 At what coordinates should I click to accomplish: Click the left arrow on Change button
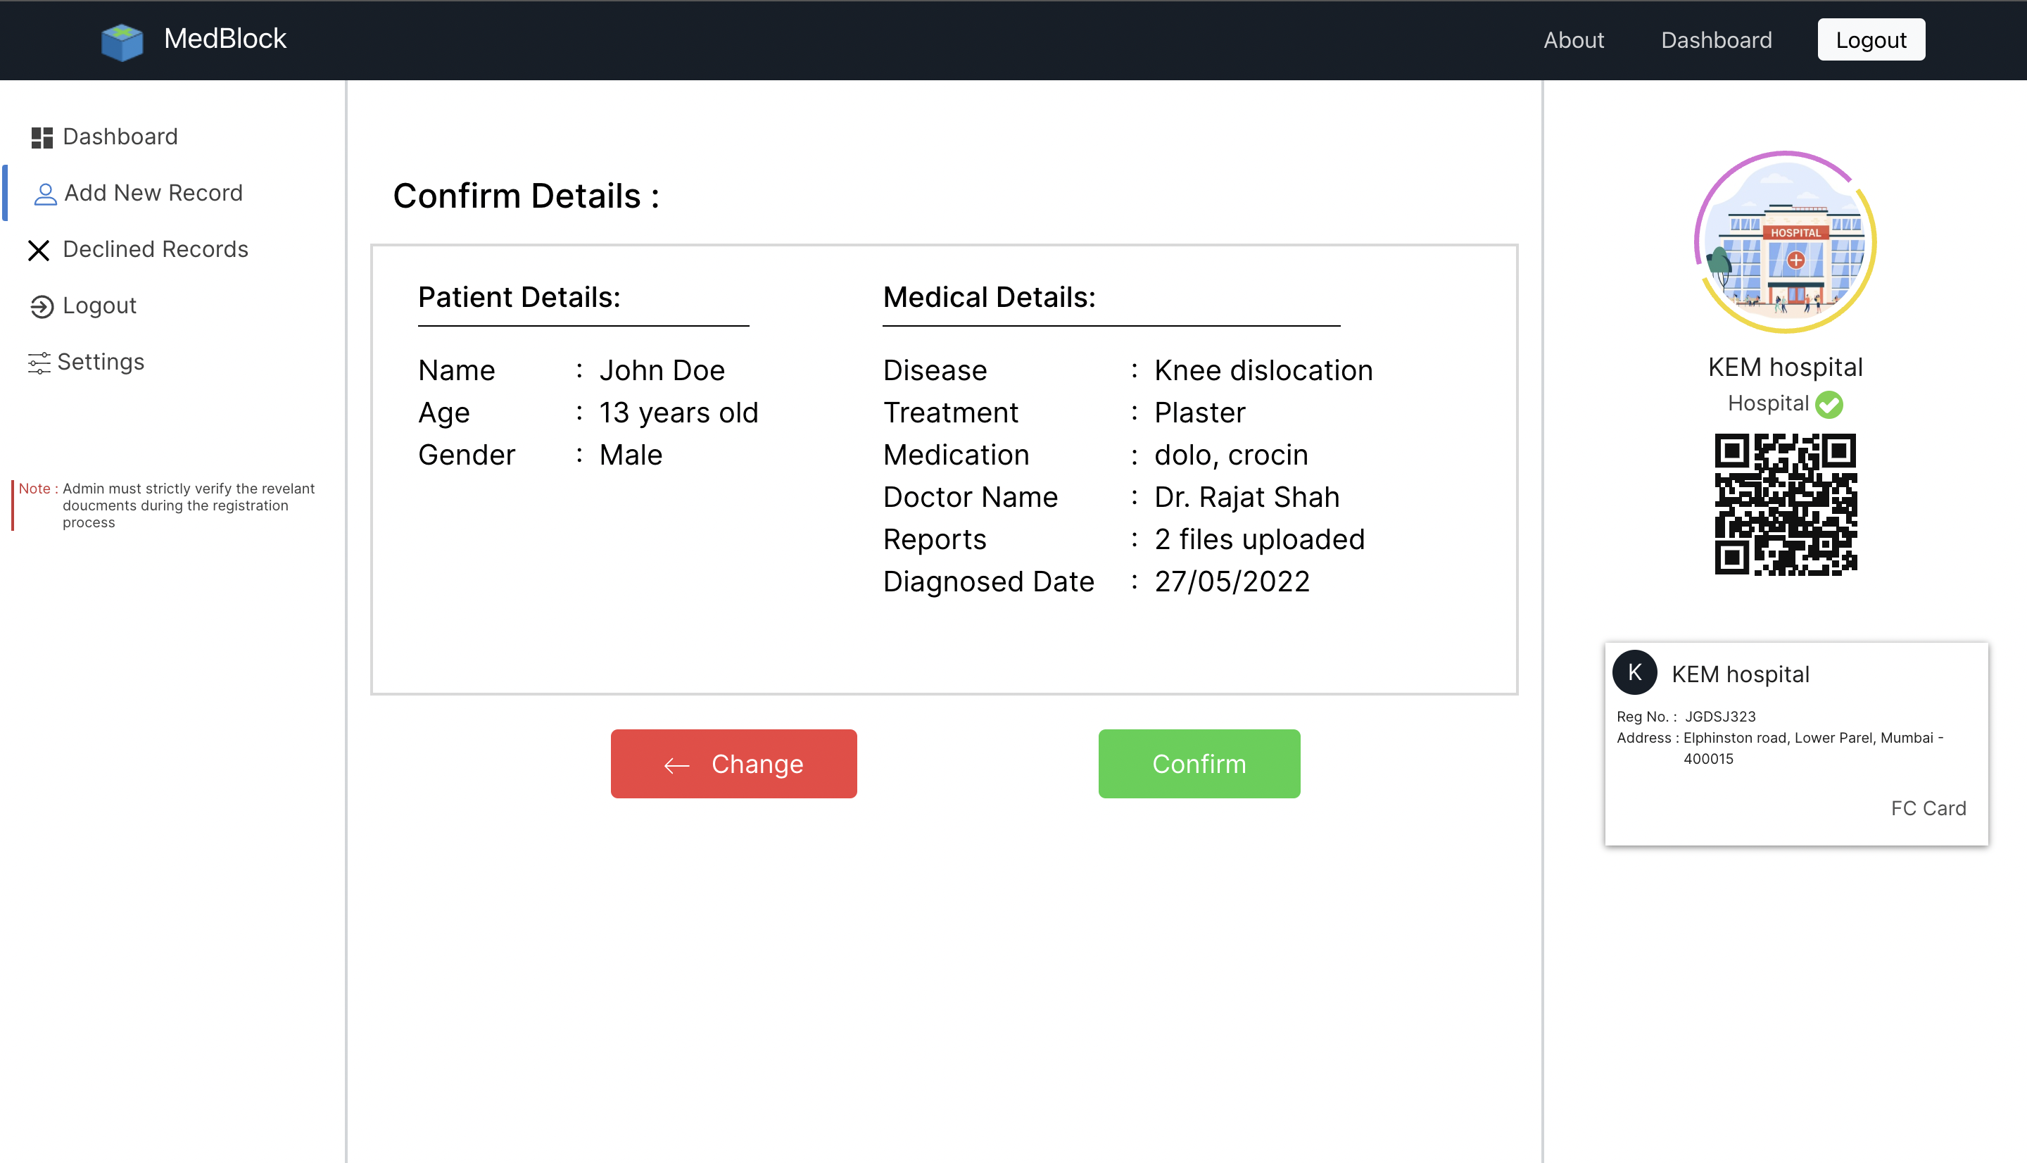click(676, 765)
